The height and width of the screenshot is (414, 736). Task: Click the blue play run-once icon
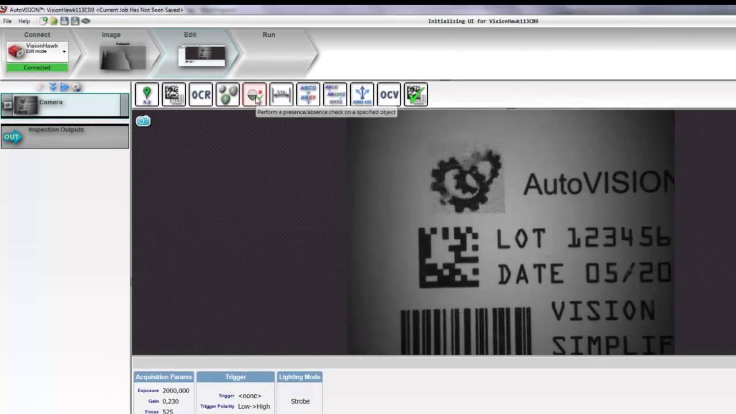point(64,87)
